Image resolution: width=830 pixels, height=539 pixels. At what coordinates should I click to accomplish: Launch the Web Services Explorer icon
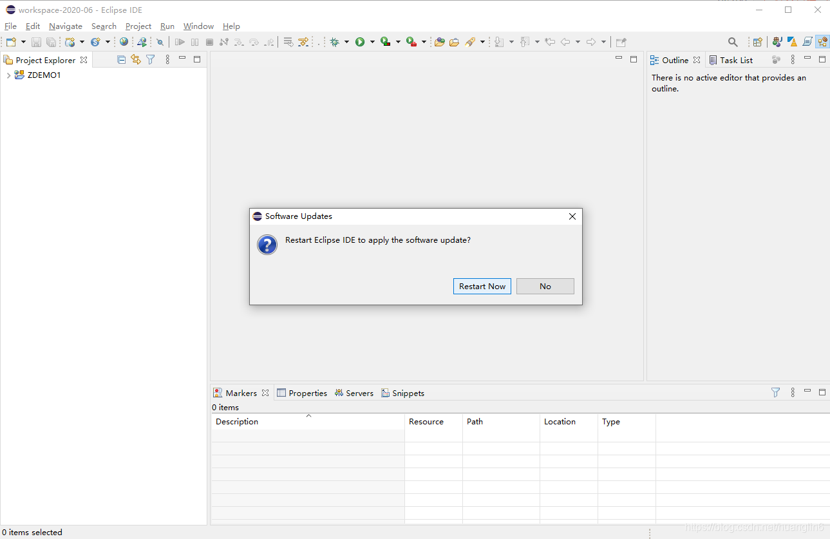coord(142,42)
